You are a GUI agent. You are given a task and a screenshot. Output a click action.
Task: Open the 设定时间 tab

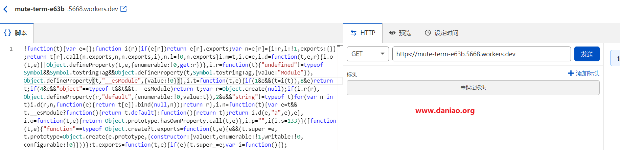pyautogui.click(x=446, y=33)
